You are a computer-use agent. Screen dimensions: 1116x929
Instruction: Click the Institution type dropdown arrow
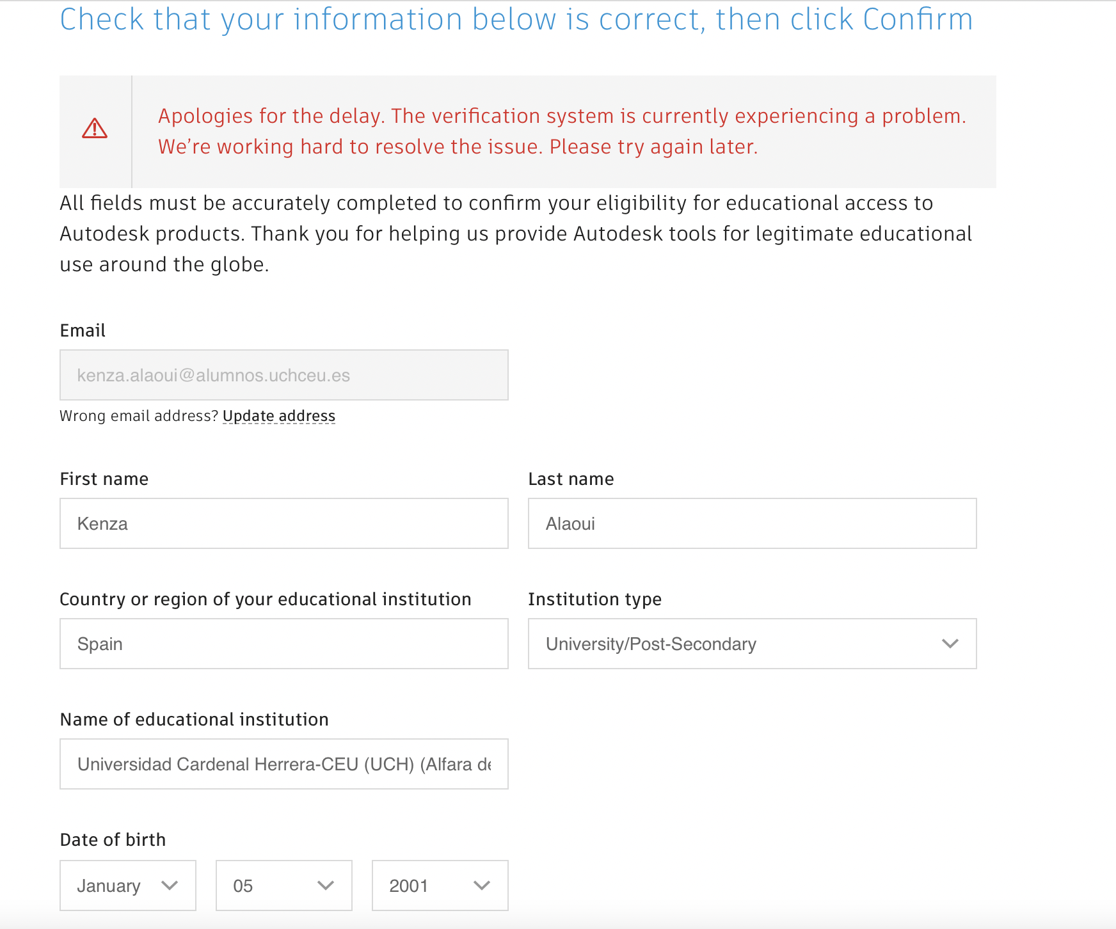tap(950, 644)
